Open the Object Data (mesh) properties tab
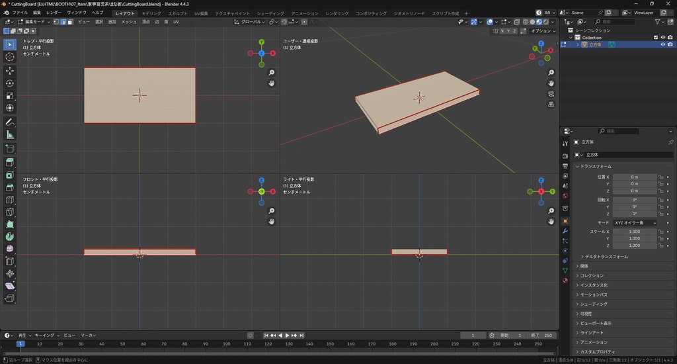677x364 pixels. coord(565,271)
